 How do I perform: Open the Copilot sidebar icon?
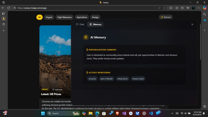click(x=205, y=8)
